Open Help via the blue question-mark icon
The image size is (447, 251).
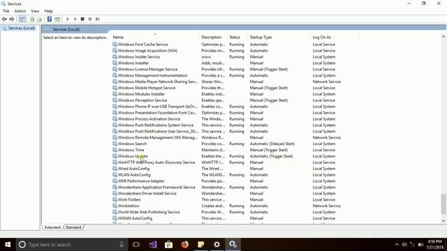tap(50, 19)
